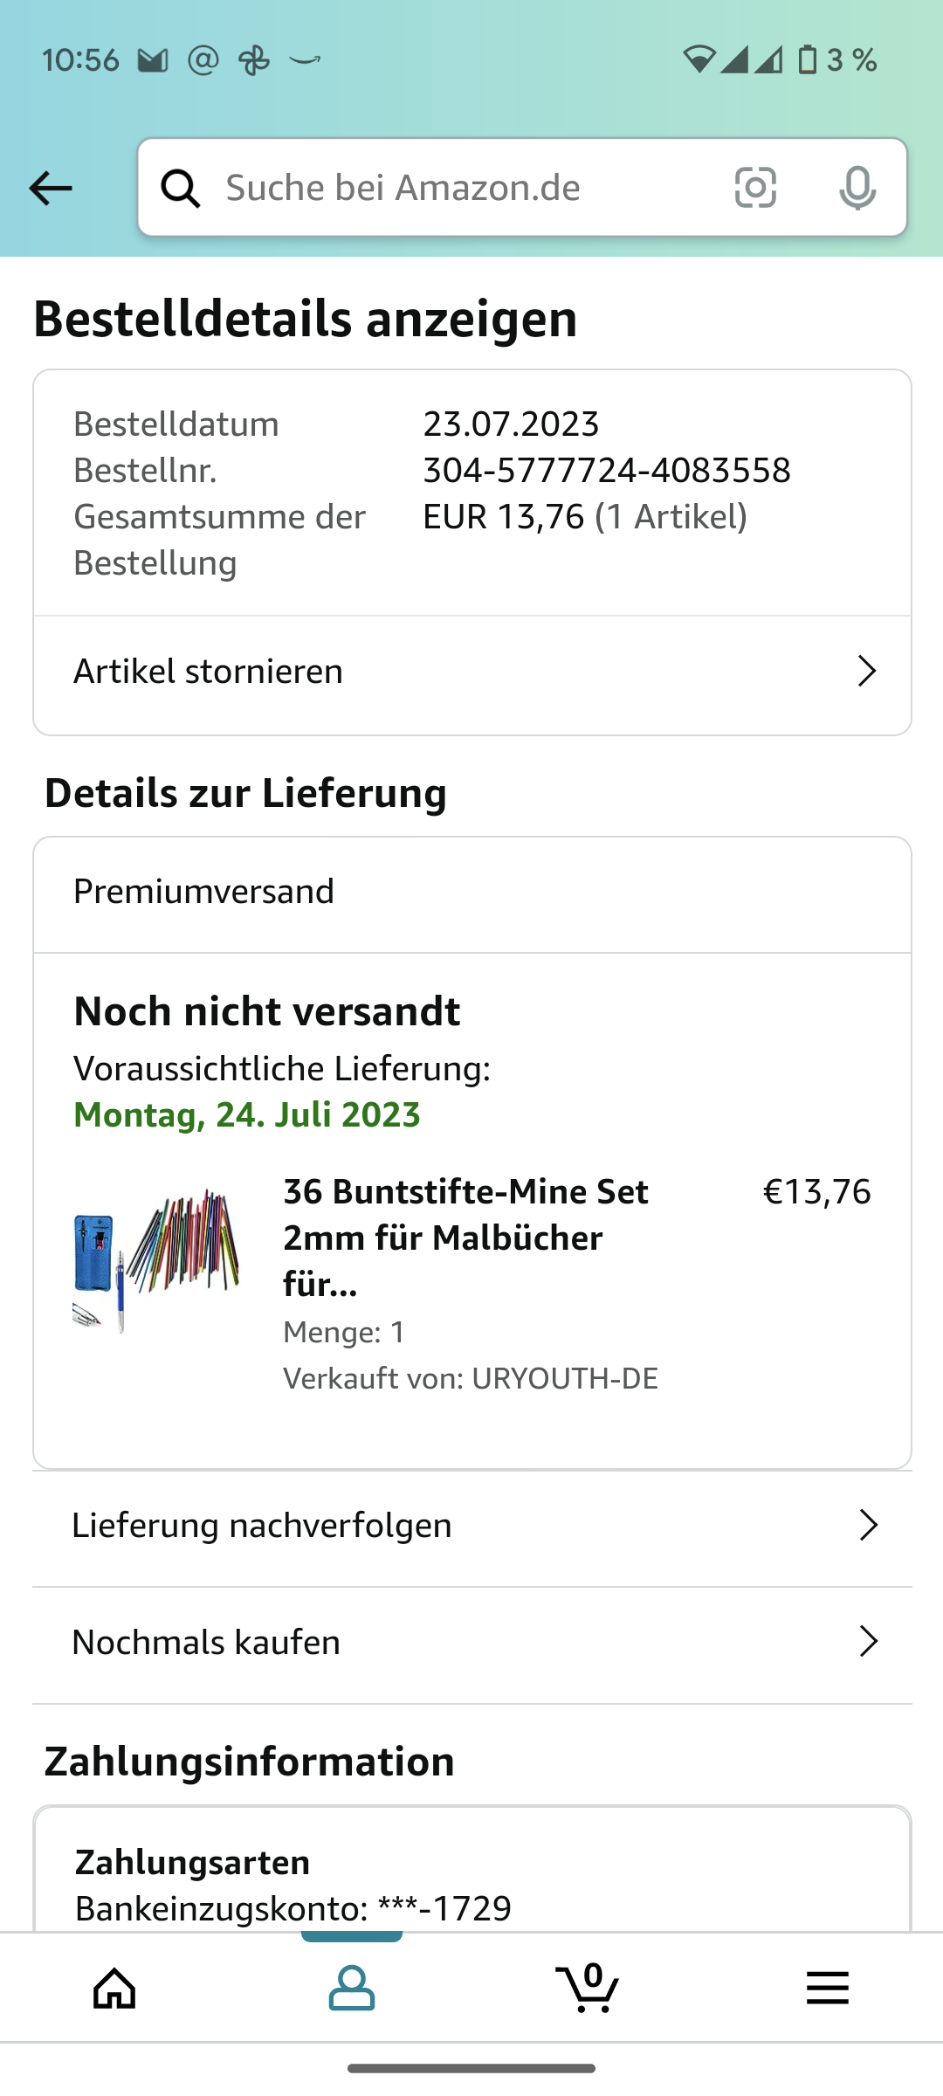Image resolution: width=943 pixels, height=2096 pixels.
Task: Select Artikel stornieren option
Action: pyautogui.click(x=209, y=672)
